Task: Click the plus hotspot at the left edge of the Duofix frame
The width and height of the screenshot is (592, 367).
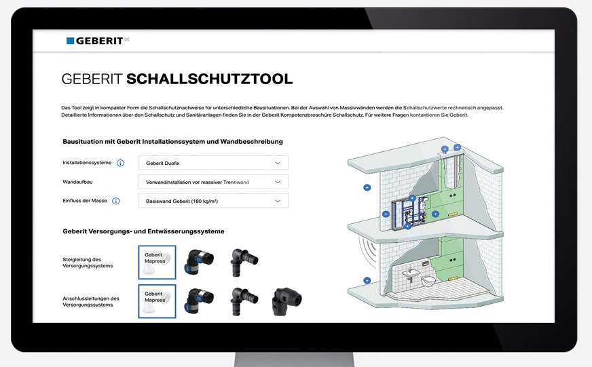Action: click(x=386, y=214)
